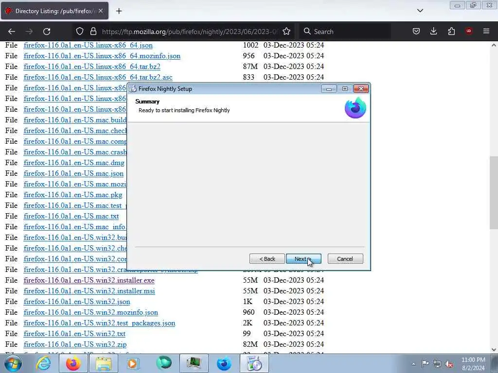
Task: Switch to Firefox orange taskbar icon
Action: click(73, 363)
